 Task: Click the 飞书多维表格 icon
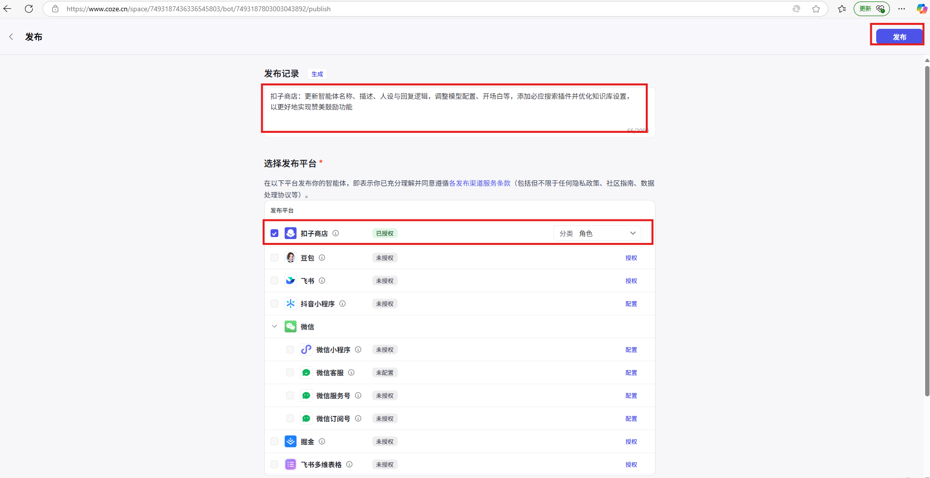point(291,464)
